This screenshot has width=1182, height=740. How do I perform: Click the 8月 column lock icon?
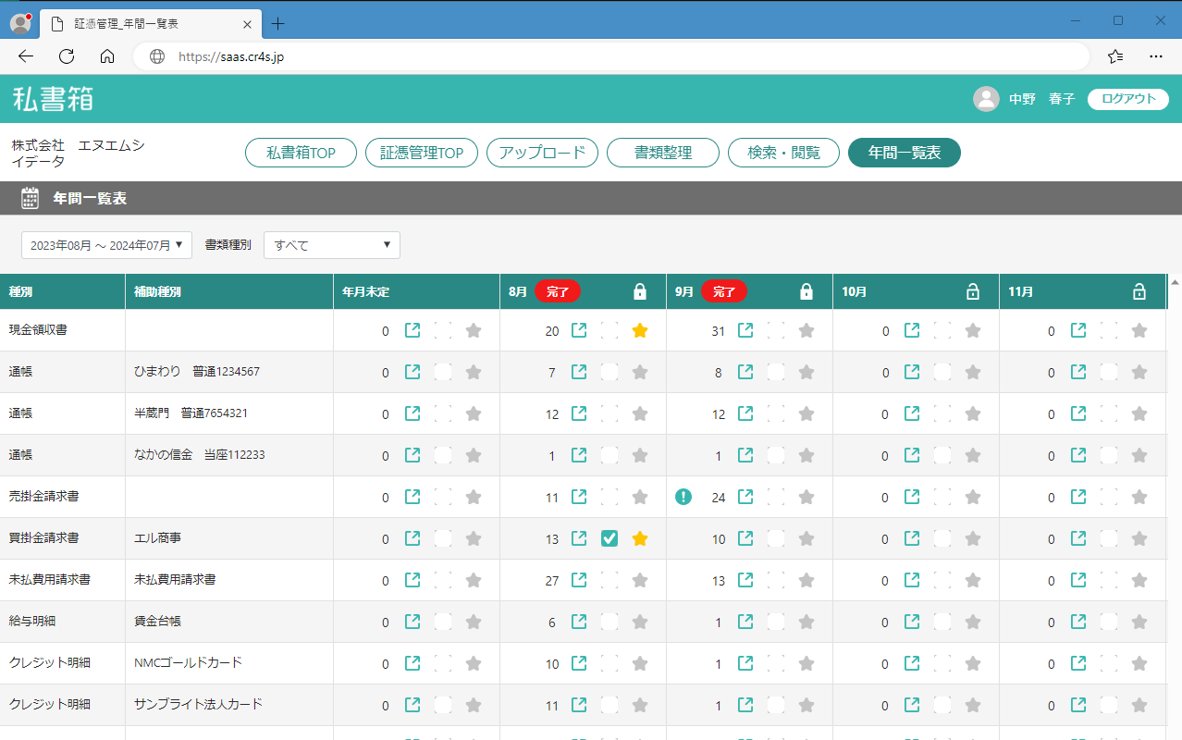pos(640,292)
